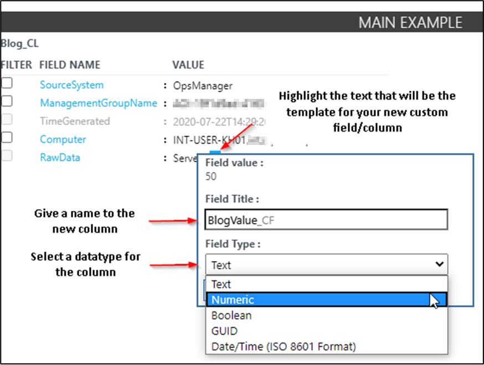The width and height of the screenshot is (484, 365).
Task: Check the filter box next to RawData
Action: pyautogui.click(x=7, y=155)
